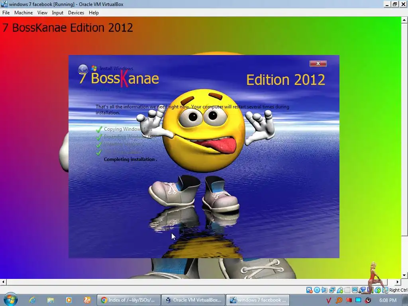Image resolution: width=408 pixels, height=306 pixels.
Task: Open the Machine menu
Action: click(x=24, y=13)
